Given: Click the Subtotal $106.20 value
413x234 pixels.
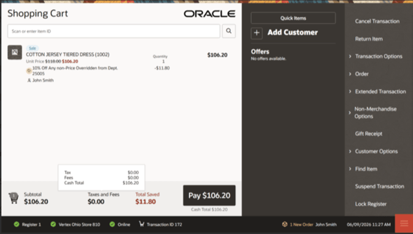Looking at the screenshot, I should pyautogui.click(x=36, y=201).
